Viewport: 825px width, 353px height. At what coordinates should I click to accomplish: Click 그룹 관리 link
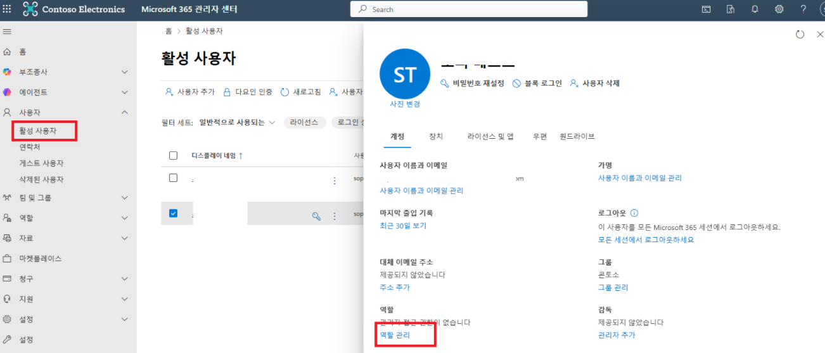[613, 287]
